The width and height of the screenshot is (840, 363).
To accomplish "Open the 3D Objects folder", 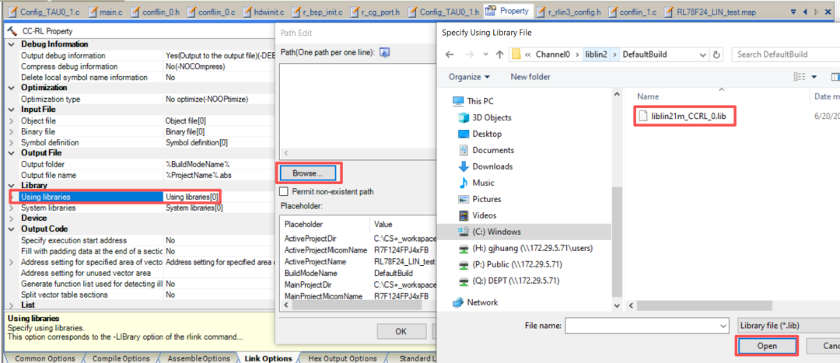I will pyautogui.click(x=492, y=117).
